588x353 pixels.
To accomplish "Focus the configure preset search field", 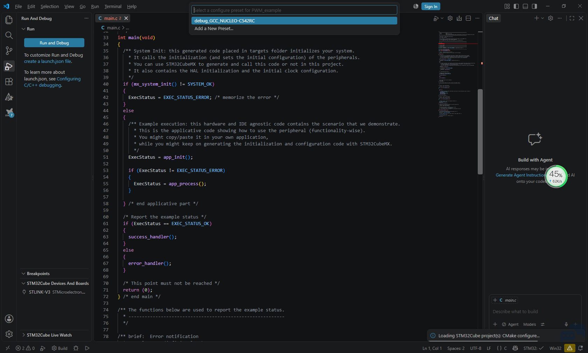I will click(294, 10).
